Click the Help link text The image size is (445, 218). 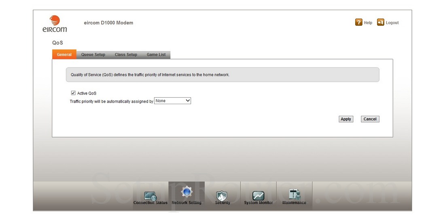point(368,23)
